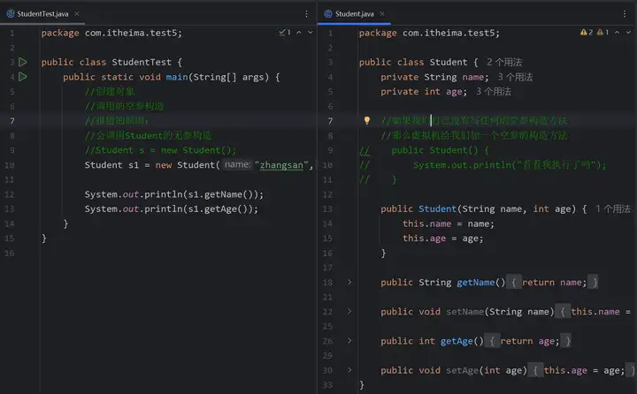Go to next highlighted error in StudentTest.java

click(310, 33)
